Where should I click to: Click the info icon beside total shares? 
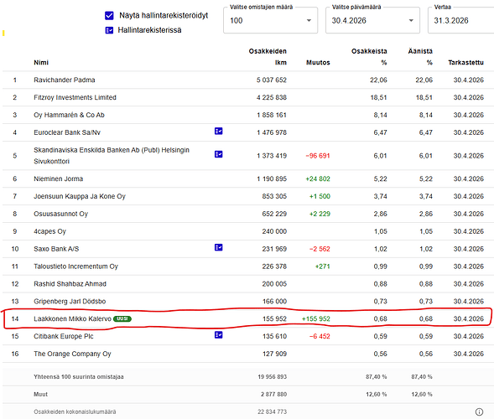[x=479, y=411]
